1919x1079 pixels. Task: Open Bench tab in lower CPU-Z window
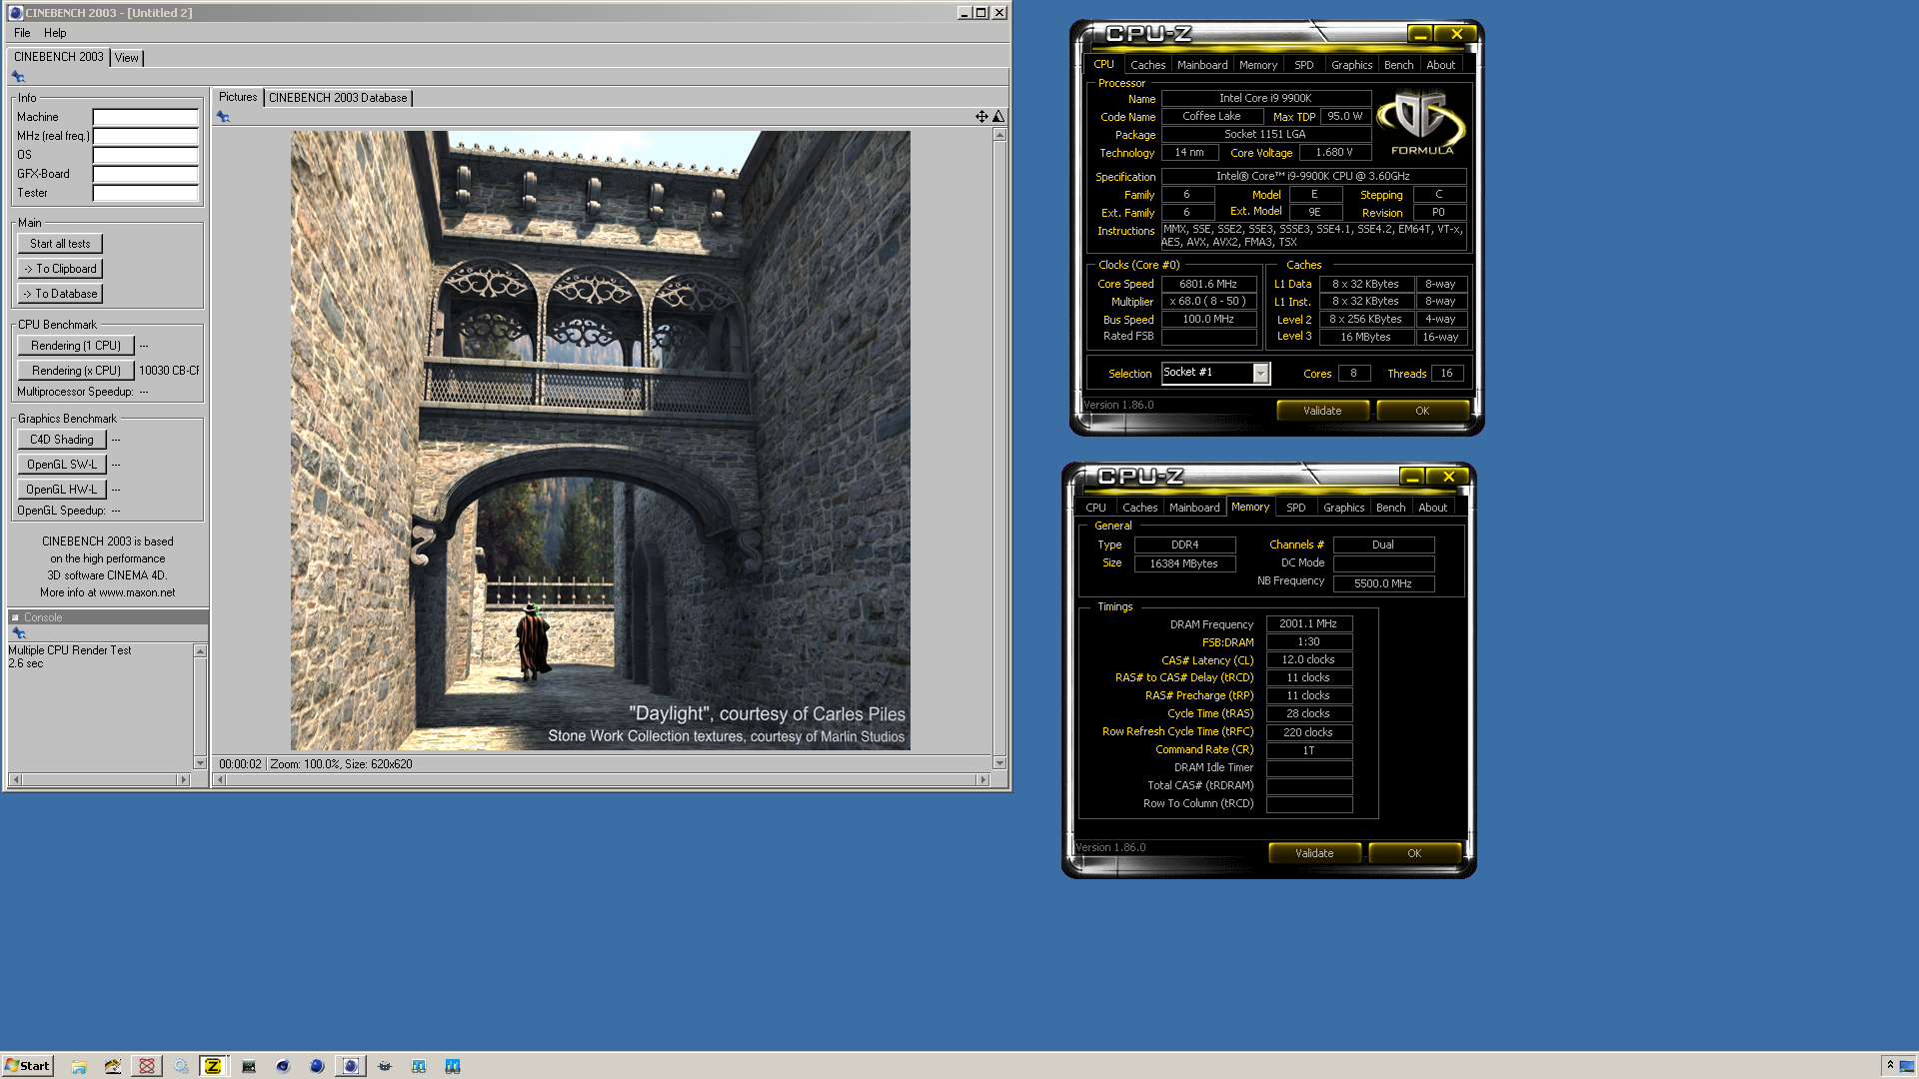pos(1391,508)
